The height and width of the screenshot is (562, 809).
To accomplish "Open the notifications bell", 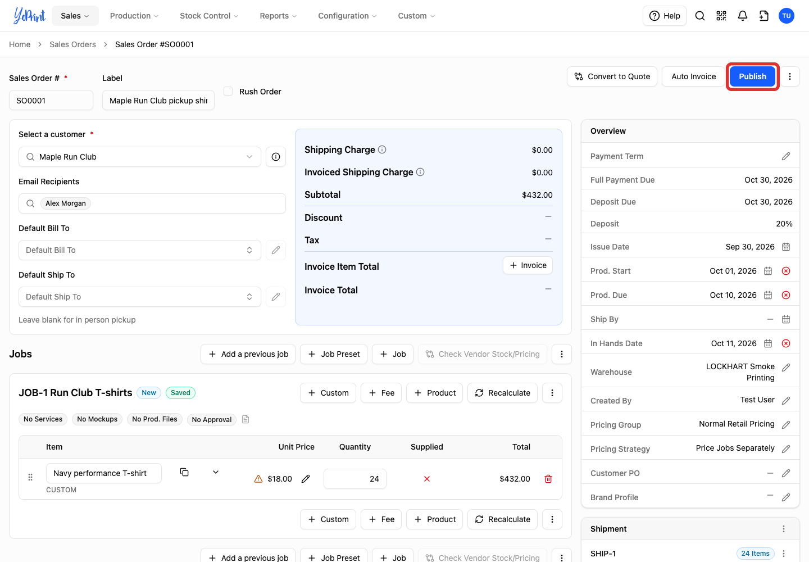I will pos(743,16).
